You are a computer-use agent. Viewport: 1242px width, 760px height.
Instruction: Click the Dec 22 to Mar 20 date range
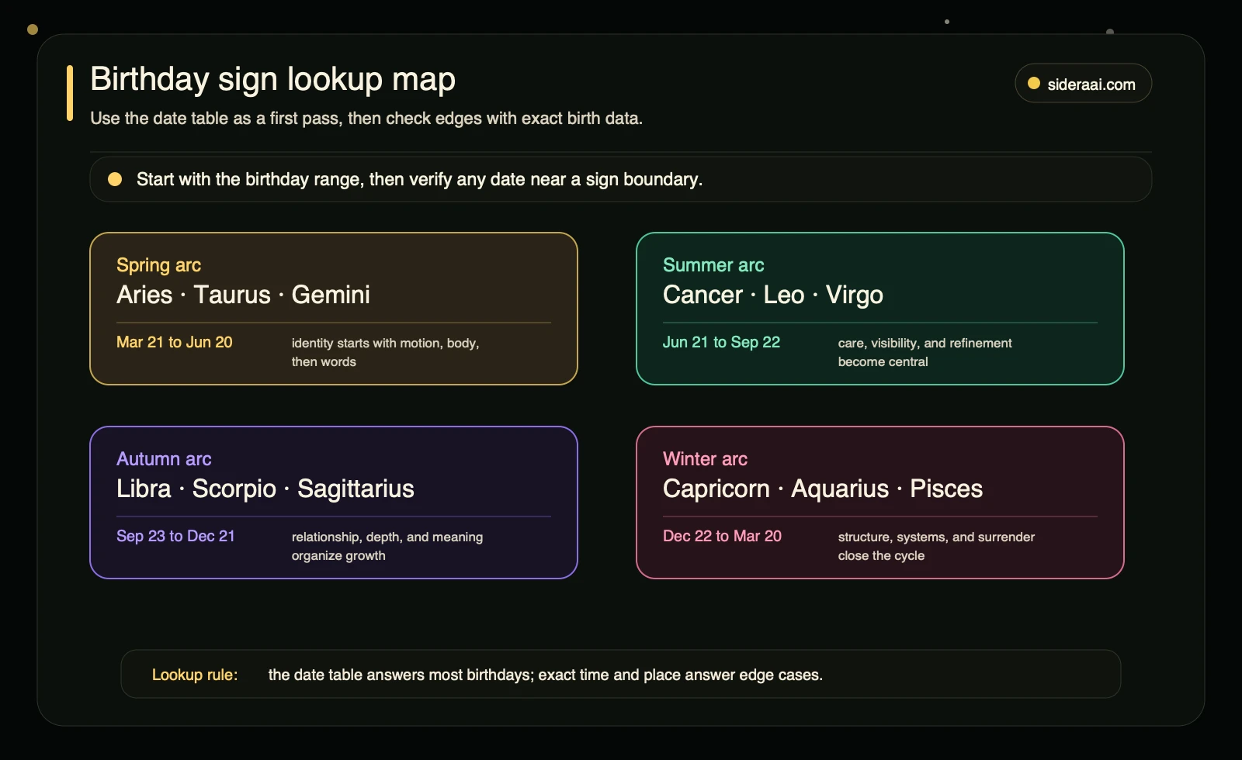pyautogui.click(x=722, y=536)
